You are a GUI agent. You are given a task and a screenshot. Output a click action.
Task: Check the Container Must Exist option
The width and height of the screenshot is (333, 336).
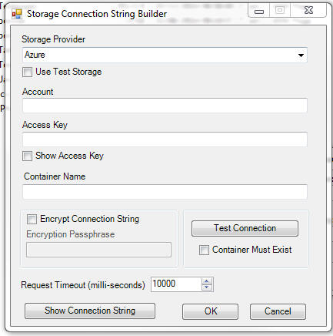(x=204, y=250)
